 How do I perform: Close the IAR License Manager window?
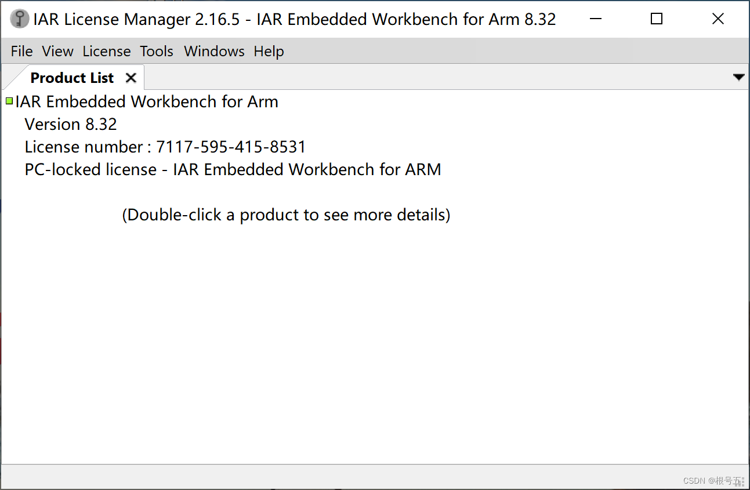718,19
